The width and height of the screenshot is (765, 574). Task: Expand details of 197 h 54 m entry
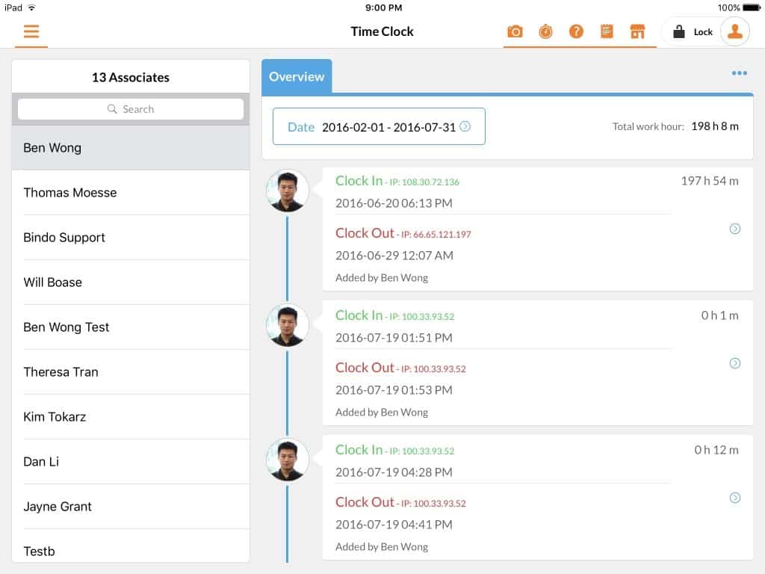pos(735,229)
